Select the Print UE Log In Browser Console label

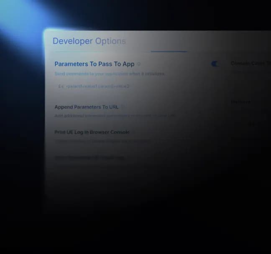(x=92, y=132)
